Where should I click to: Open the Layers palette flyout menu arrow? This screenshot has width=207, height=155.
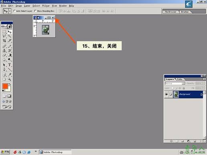[204, 79]
